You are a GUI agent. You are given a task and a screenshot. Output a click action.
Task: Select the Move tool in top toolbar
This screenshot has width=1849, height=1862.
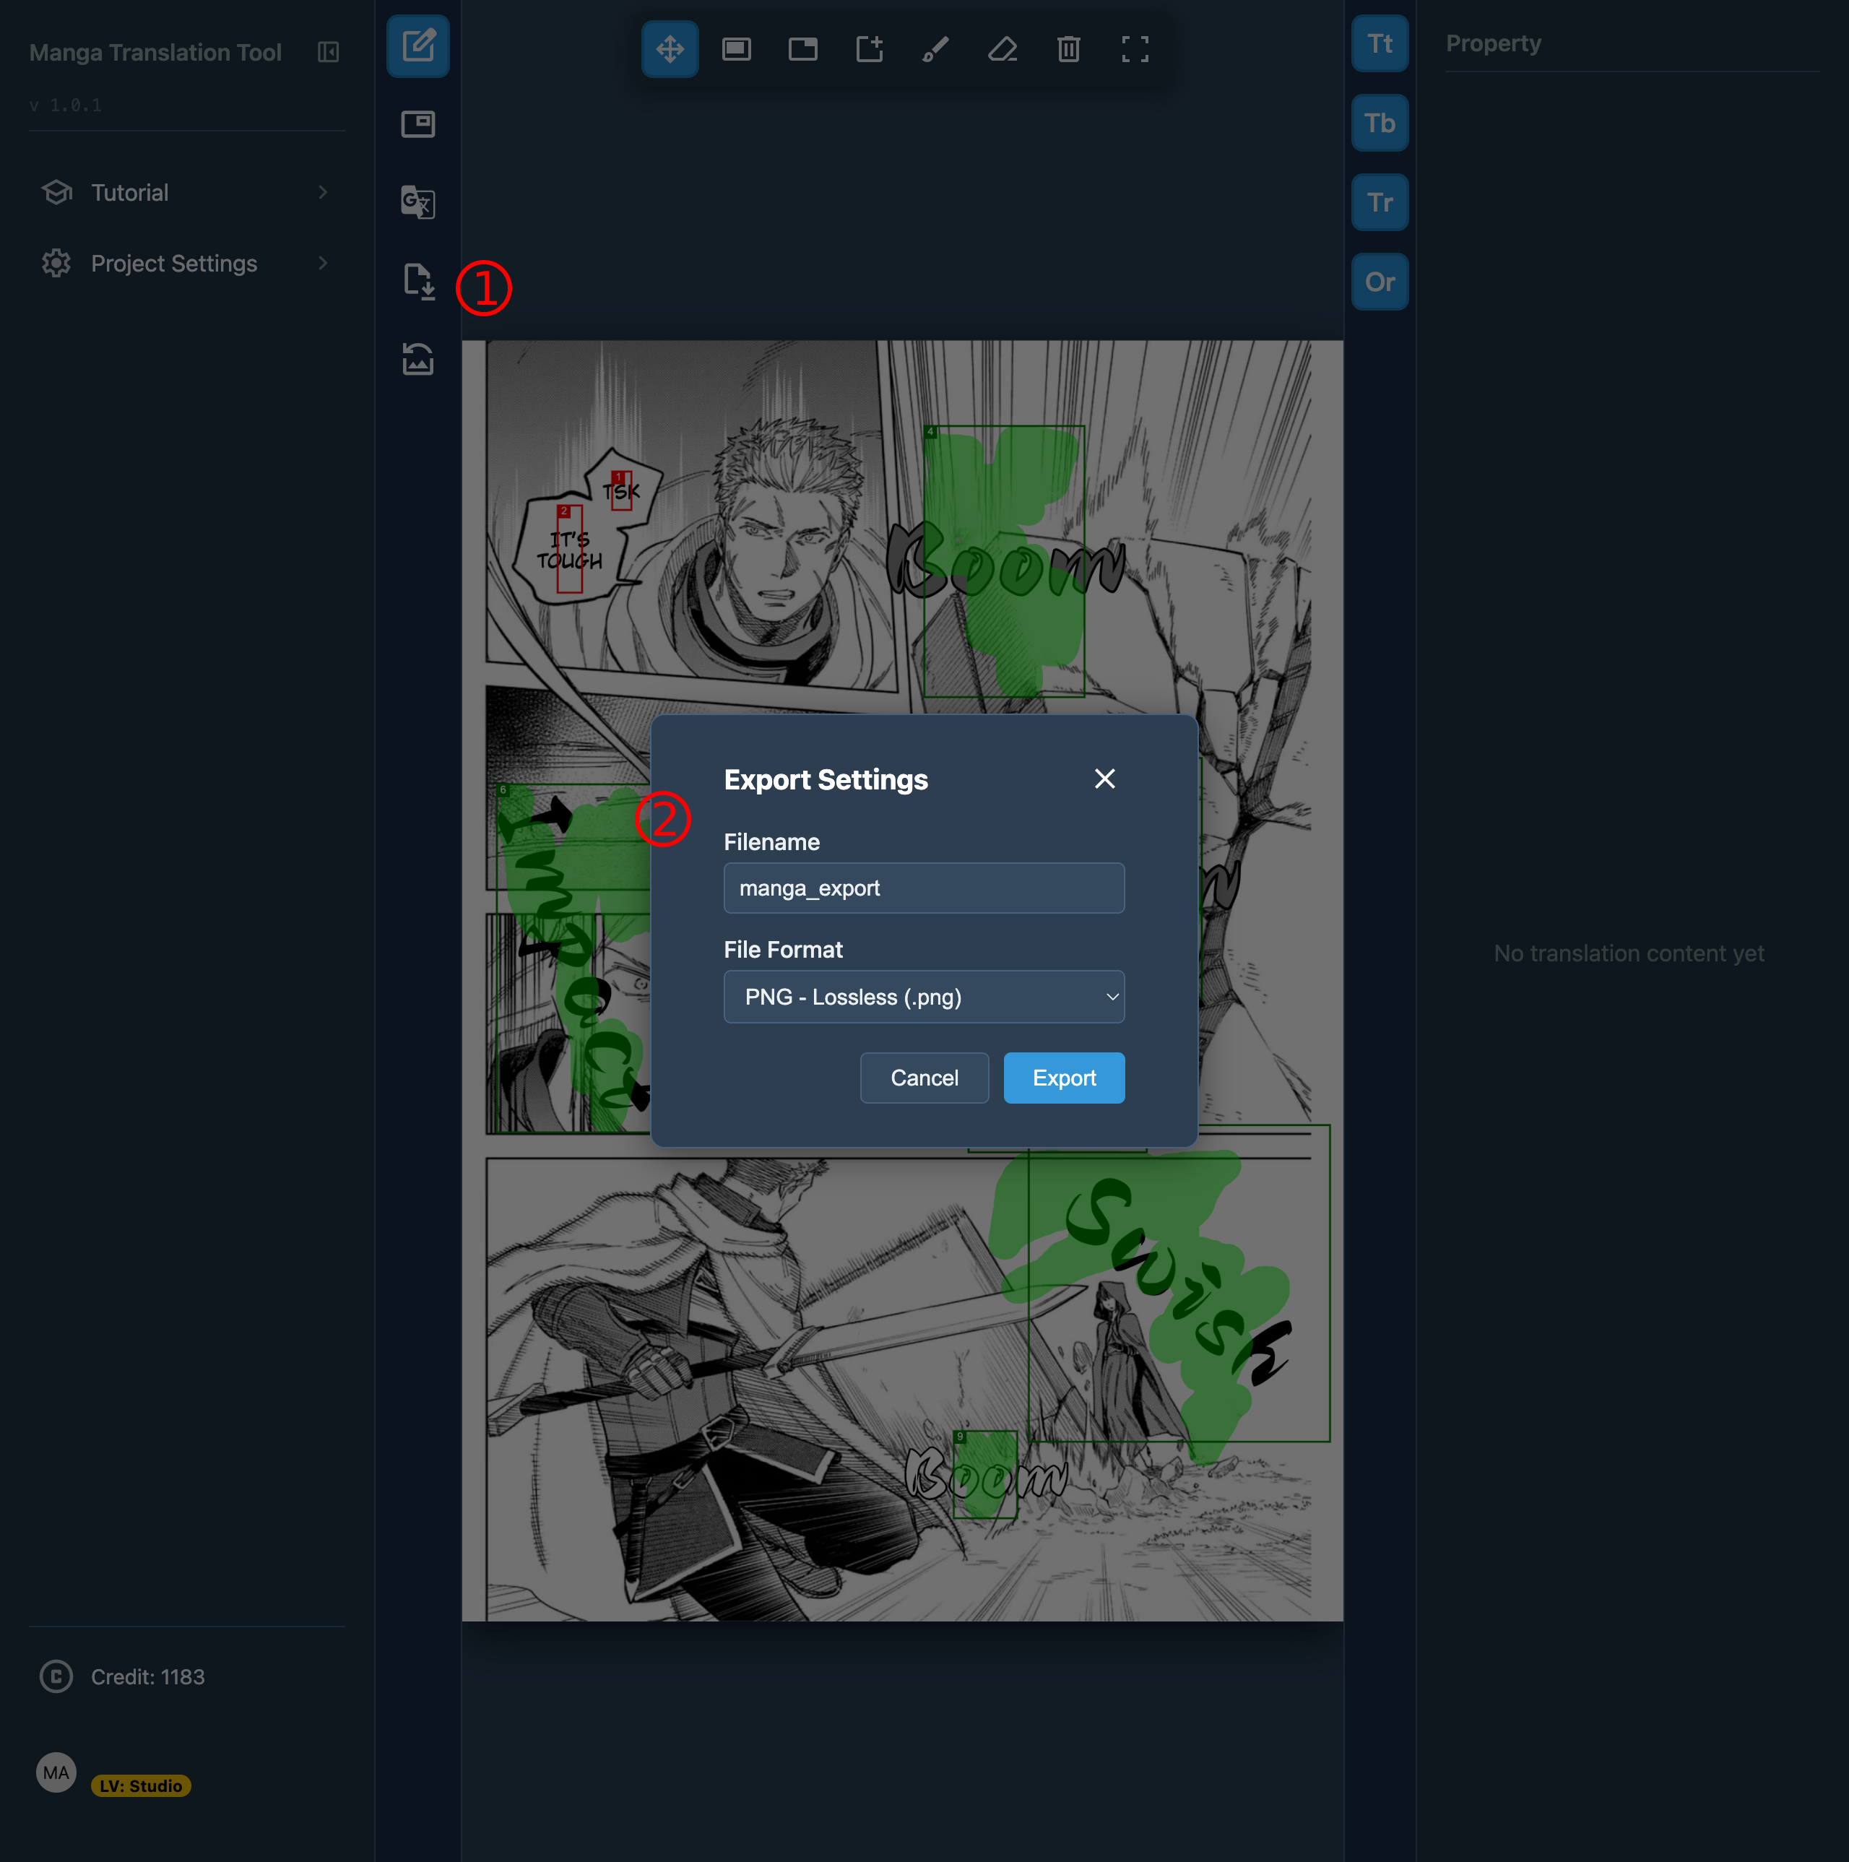tap(670, 49)
